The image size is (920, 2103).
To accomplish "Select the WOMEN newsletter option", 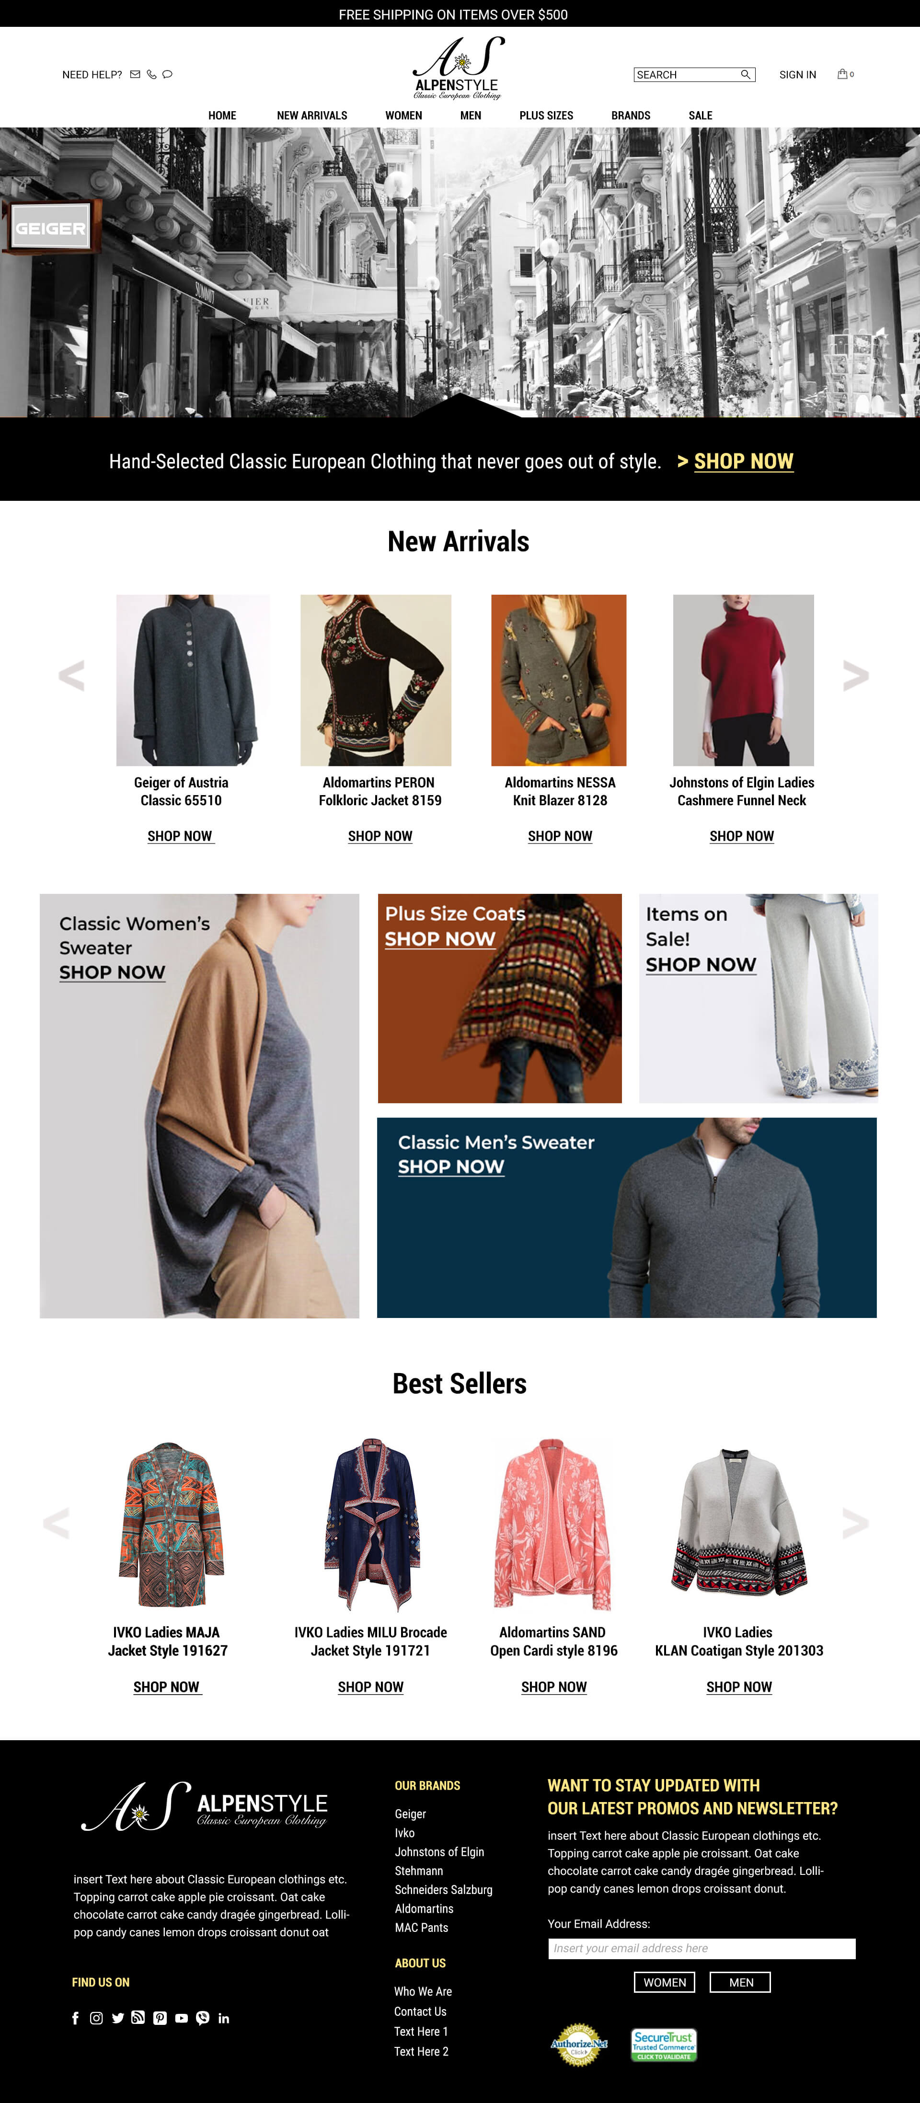I will tap(665, 1982).
